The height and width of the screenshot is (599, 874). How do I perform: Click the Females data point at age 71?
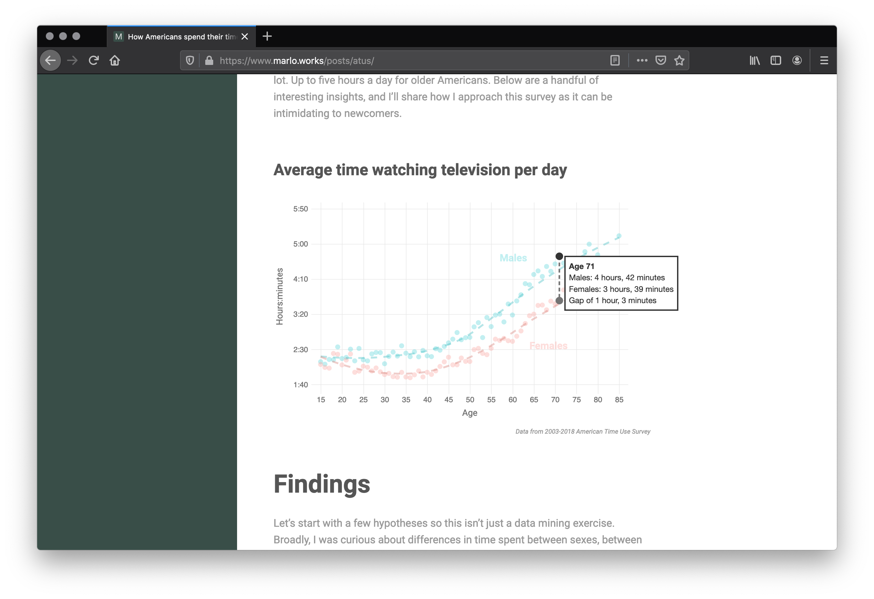pyautogui.click(x=559, y=300)
